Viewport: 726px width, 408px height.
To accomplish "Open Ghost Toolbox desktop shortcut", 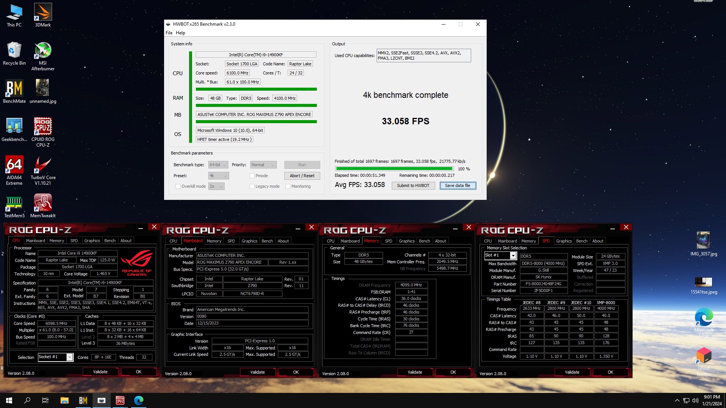I will point(703,362).
